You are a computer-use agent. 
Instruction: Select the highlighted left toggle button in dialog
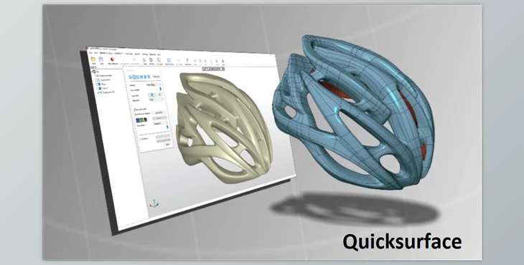(152, 95)
